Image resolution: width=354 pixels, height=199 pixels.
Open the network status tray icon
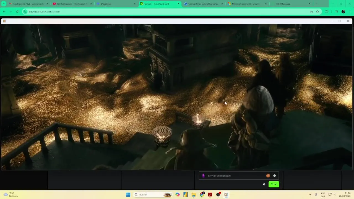pyautogui.click(x=330, y=195)
